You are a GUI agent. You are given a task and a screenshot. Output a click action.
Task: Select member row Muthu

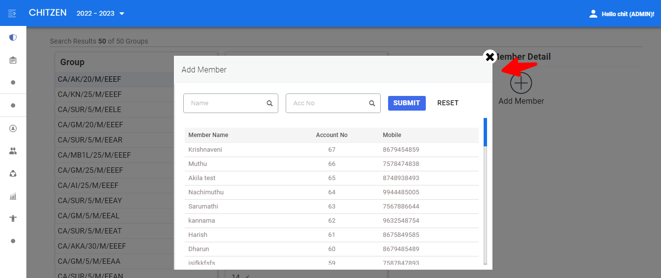[332, 164]
